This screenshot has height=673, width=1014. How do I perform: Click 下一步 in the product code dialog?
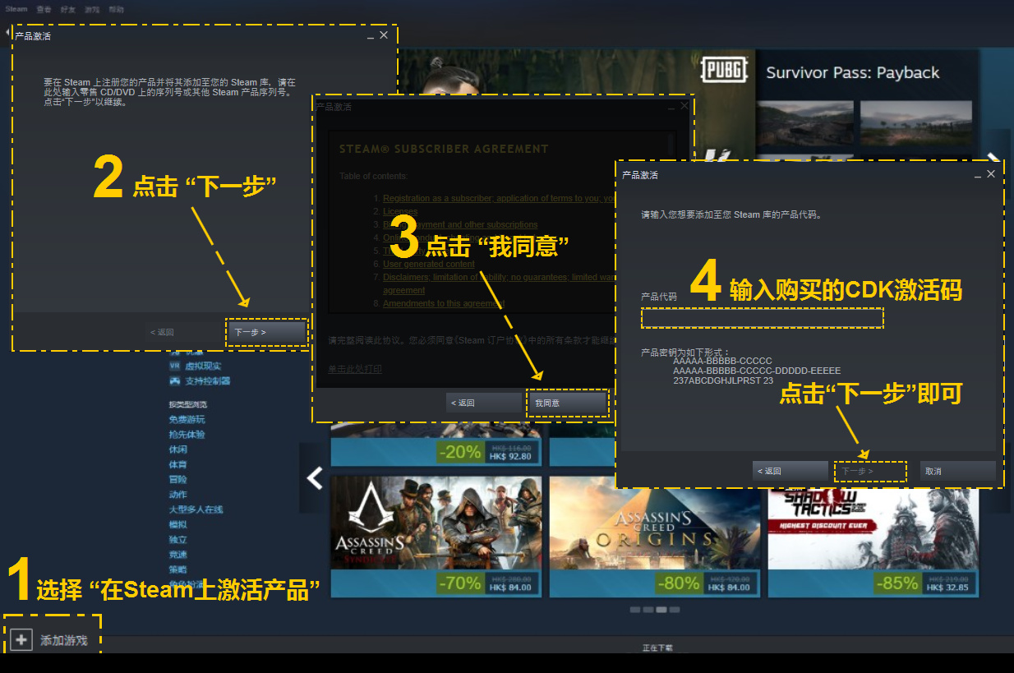pyautogui.click(x=870, y=471)
